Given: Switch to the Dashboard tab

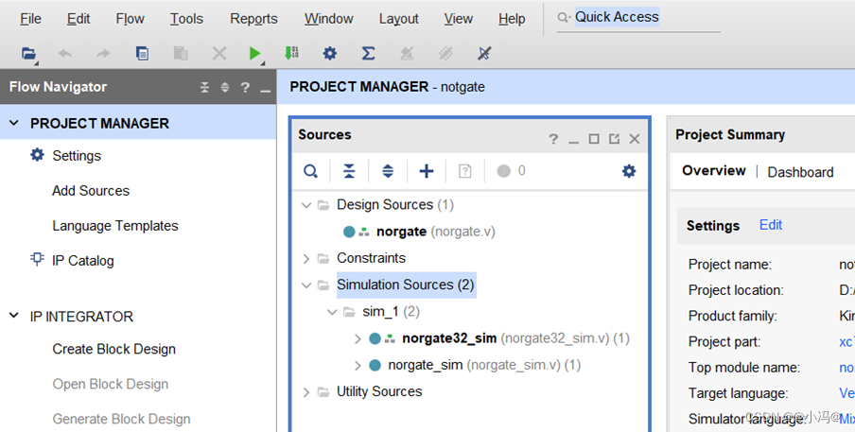Looking at the screenshot, I should (800, 172).
